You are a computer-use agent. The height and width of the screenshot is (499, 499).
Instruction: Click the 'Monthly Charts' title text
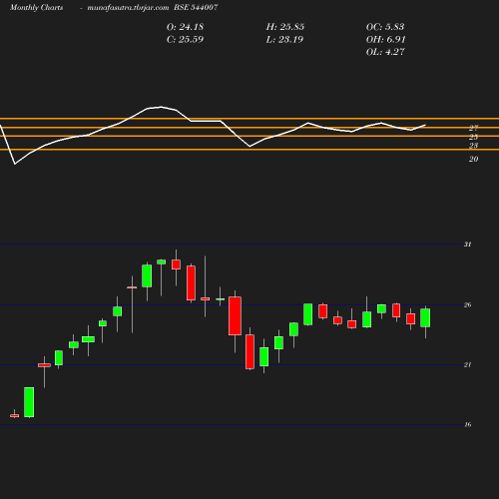pyautogui.click(x=37, y=8)
